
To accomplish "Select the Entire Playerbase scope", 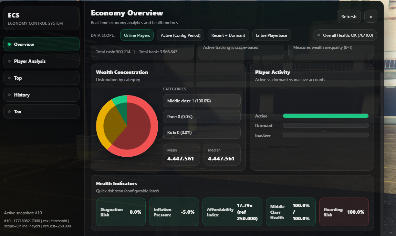I will coord(271,35).
